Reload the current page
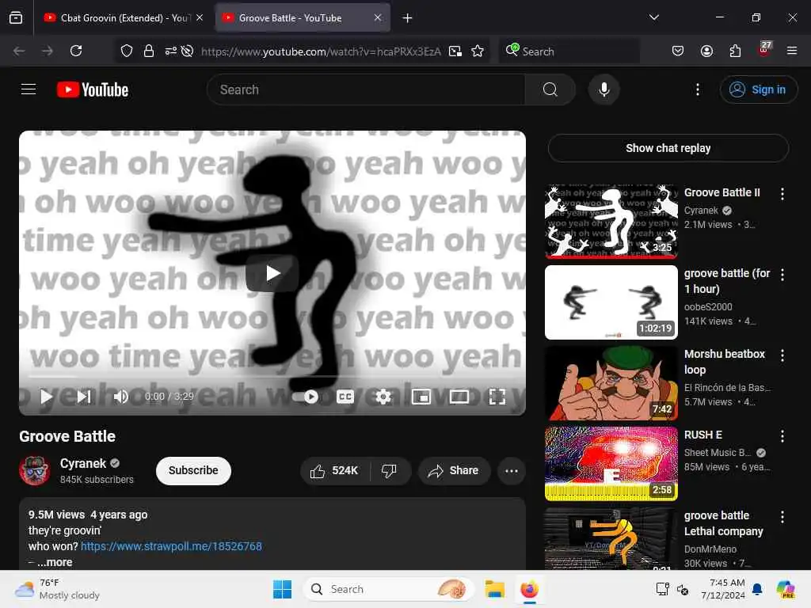 click(x=76, y=51)
